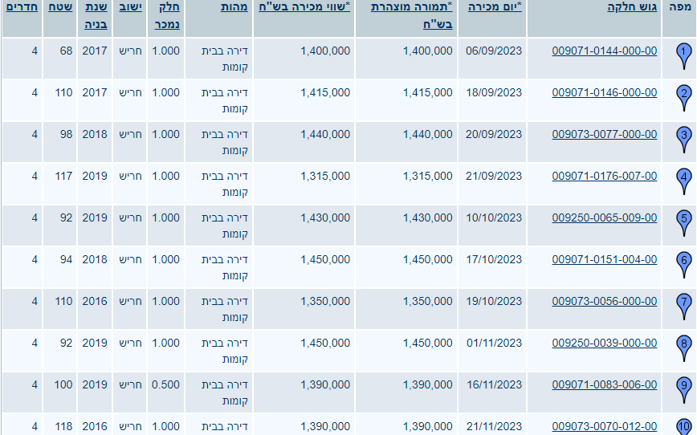
Task: Click map pin number 1
Action: (683, 55)
